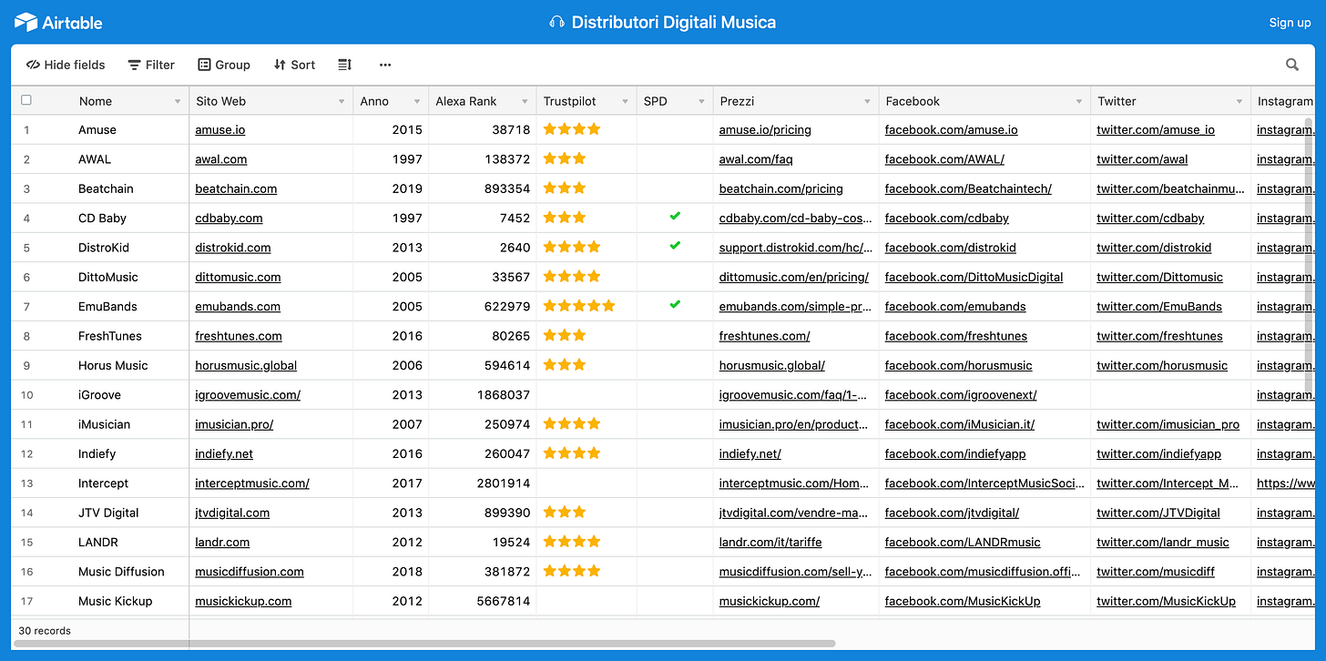Screen dimensions: 1326x661
Task: Click Anno value 2019 for Beatchain
Action: pyautogui.click(x=407, y=188)
